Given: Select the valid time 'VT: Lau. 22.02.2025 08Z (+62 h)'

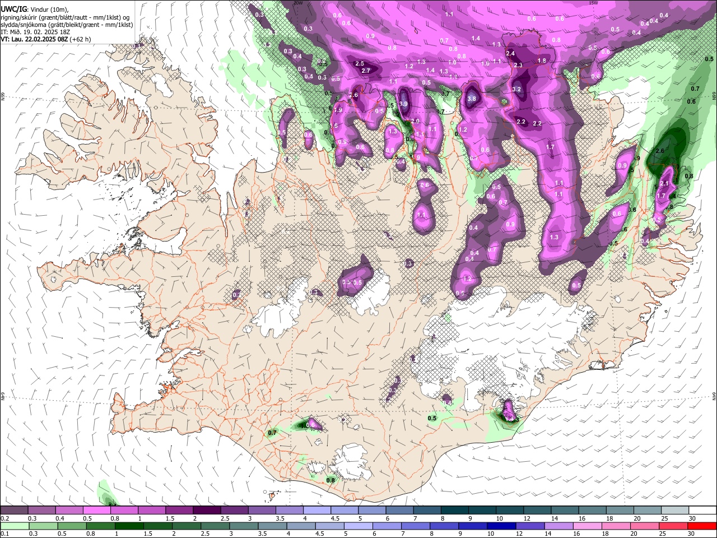Looking at the screenshot, I should tap(46, 39).
